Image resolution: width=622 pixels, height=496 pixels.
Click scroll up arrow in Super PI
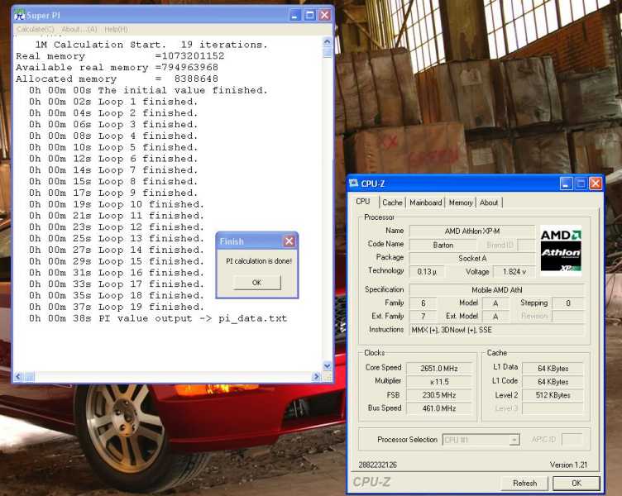pos(328,41)
